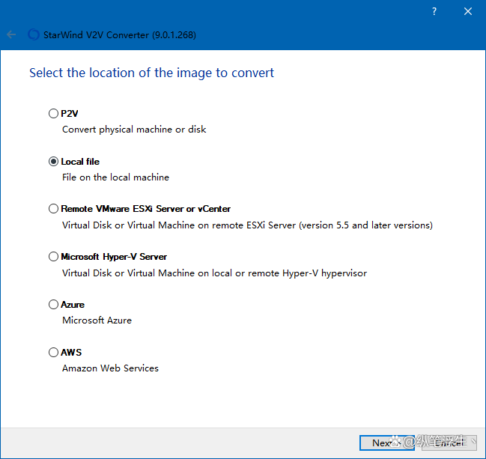Select the P2V radio button
The image size is (486, 459).
[x=53, y=114]
